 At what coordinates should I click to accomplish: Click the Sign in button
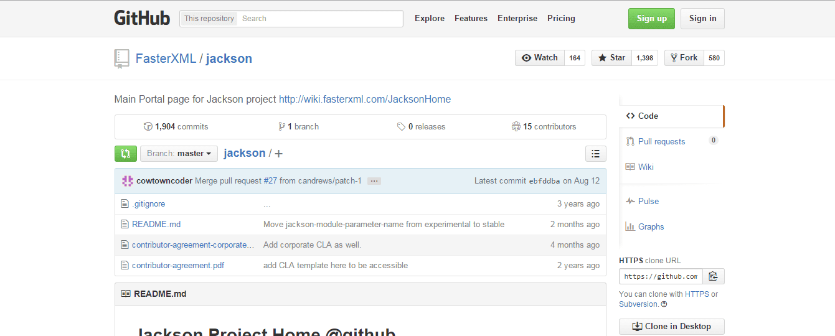pyautogui.click(x=702, y=19)
